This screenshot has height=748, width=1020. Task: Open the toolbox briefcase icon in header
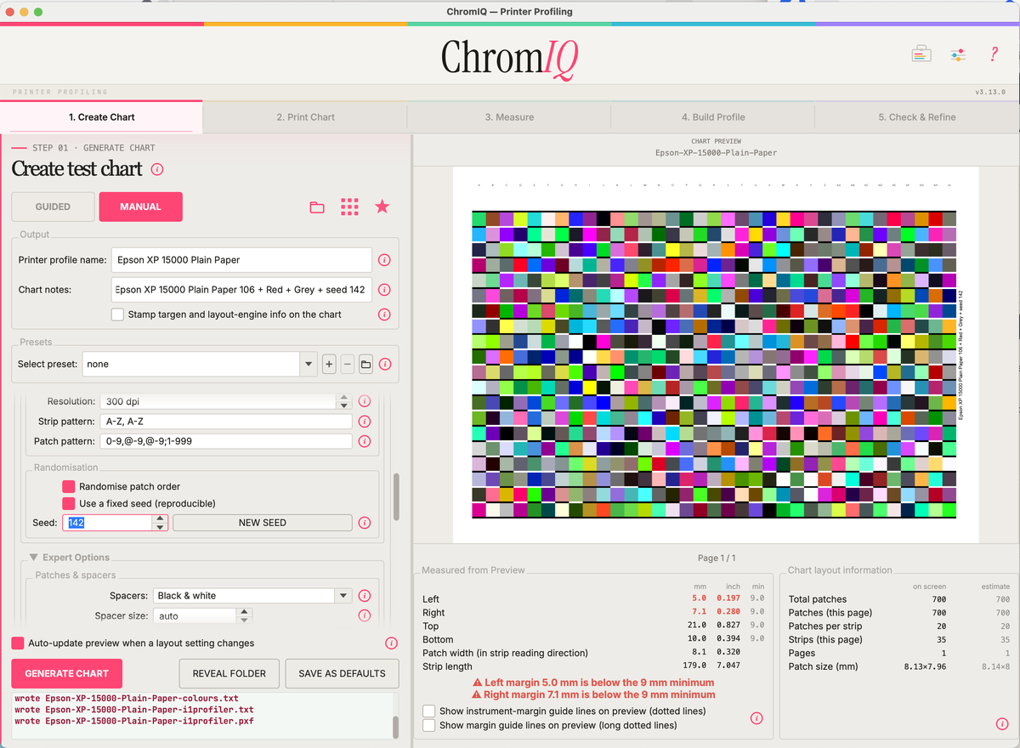click(x=921, y=54)
